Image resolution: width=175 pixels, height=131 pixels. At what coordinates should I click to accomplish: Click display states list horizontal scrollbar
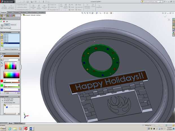pos(11,114)
